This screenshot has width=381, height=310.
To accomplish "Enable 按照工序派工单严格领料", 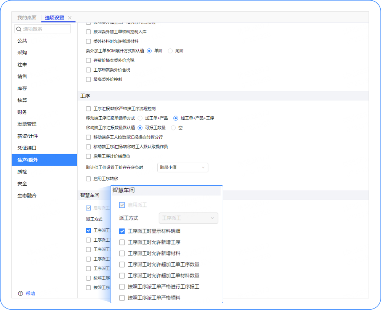I will 122,298.
